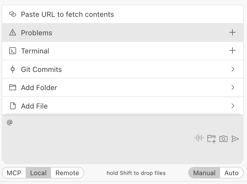Click the add folder icon in input bar
Screen dimensions: 247x184
pos(211,139)
